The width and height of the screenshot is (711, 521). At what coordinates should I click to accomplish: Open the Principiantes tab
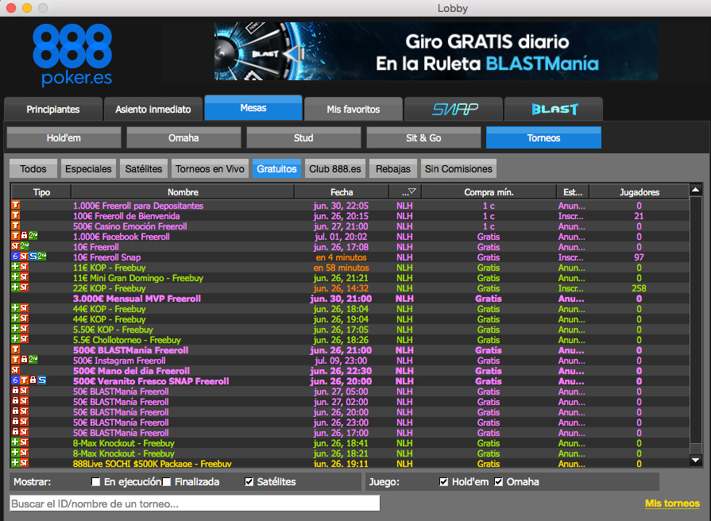(x=53, y=110)
